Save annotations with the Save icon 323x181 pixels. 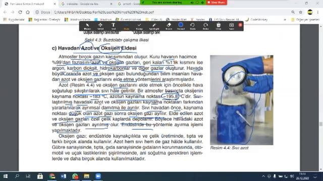pos(232,26)
